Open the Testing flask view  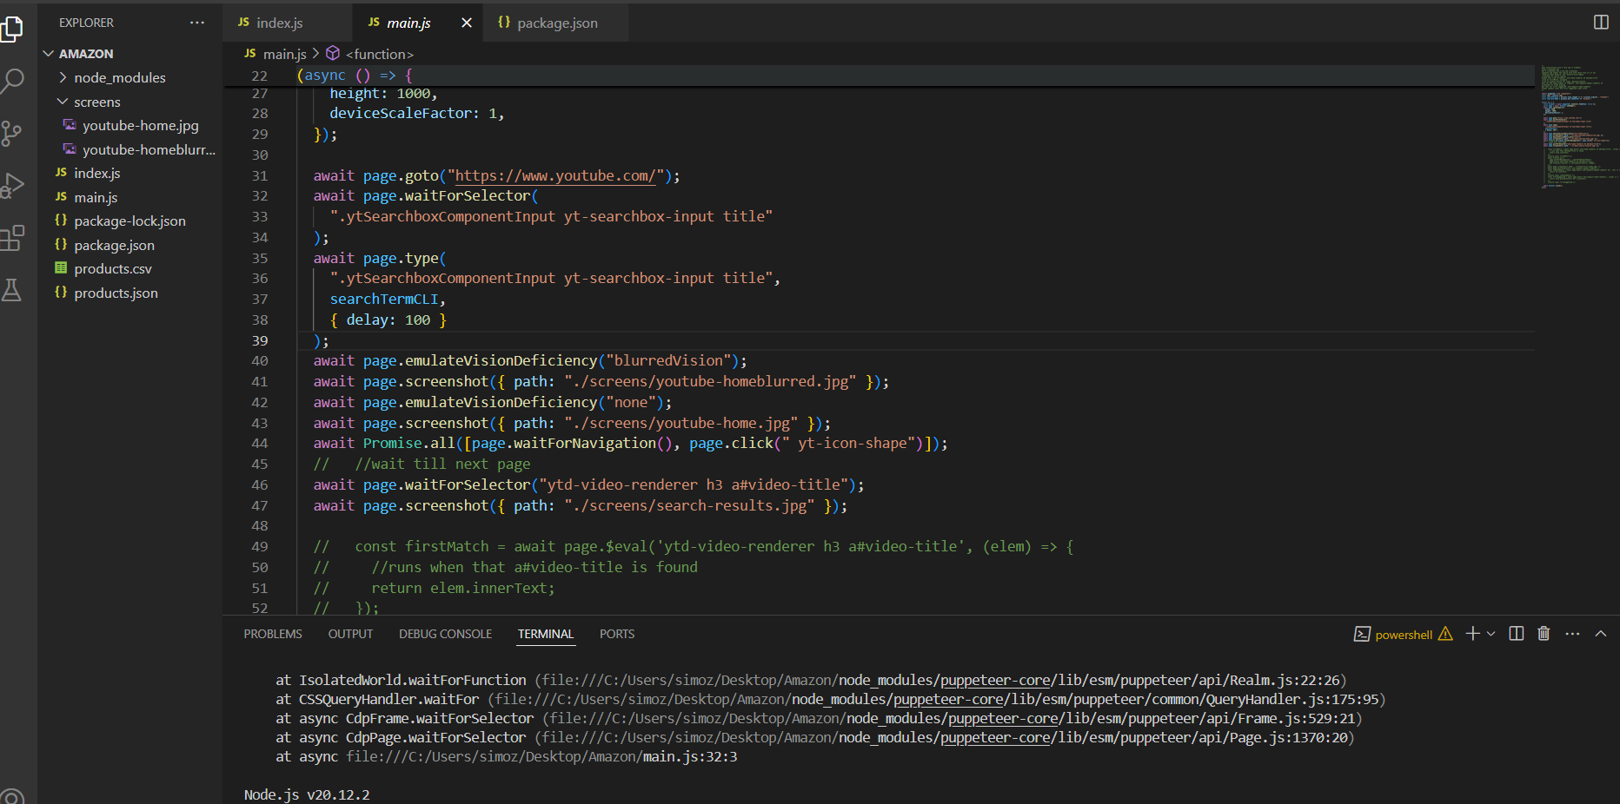click(12, 290)
